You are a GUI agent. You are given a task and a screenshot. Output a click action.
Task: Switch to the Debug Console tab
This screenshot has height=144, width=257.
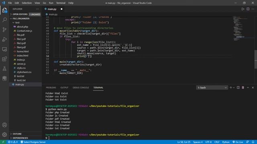tap(81, 88)
